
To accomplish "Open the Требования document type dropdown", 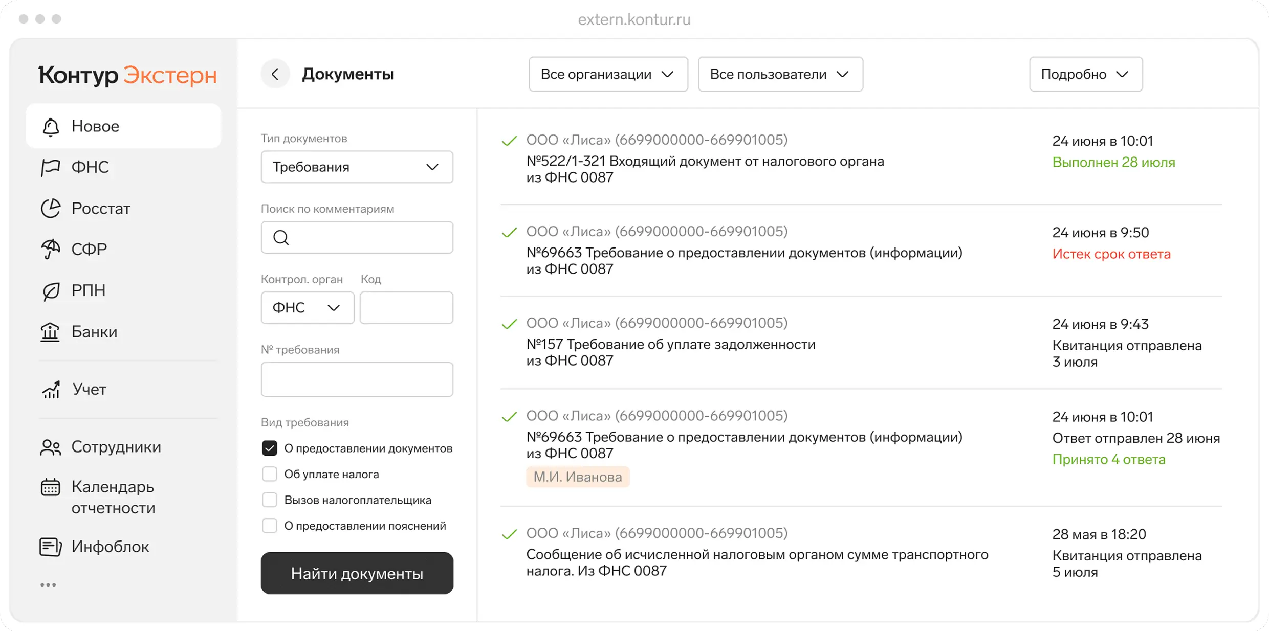I will pyautogui.click(x=357, y=167).
